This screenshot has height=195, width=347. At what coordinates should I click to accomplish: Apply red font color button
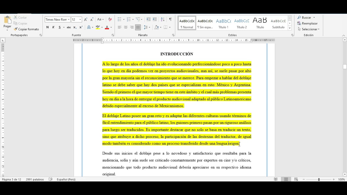coord(107,27)
